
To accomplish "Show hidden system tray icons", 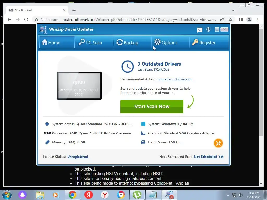I will point(228,195).
